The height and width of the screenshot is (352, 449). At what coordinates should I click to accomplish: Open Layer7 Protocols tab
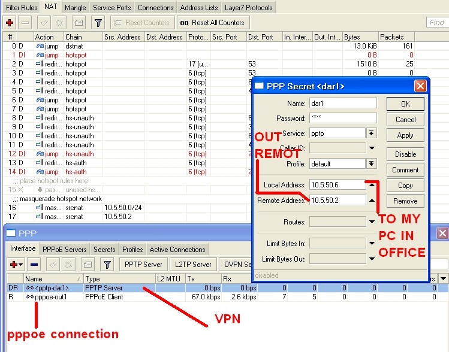249,8
